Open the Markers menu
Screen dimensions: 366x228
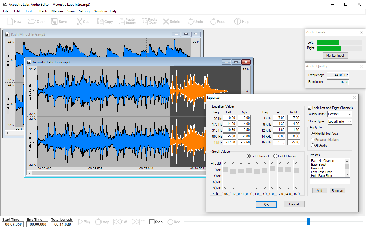[58, 11]
